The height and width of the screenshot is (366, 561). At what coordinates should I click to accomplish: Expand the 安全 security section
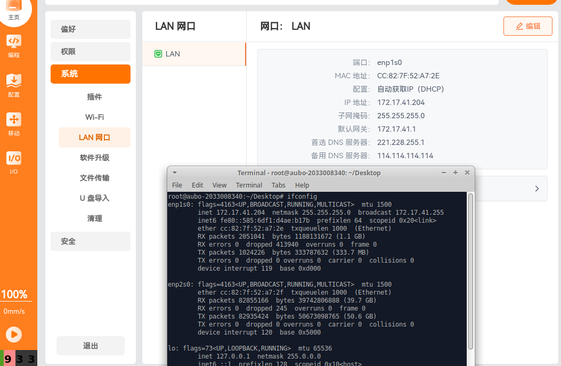pos(91,241)
